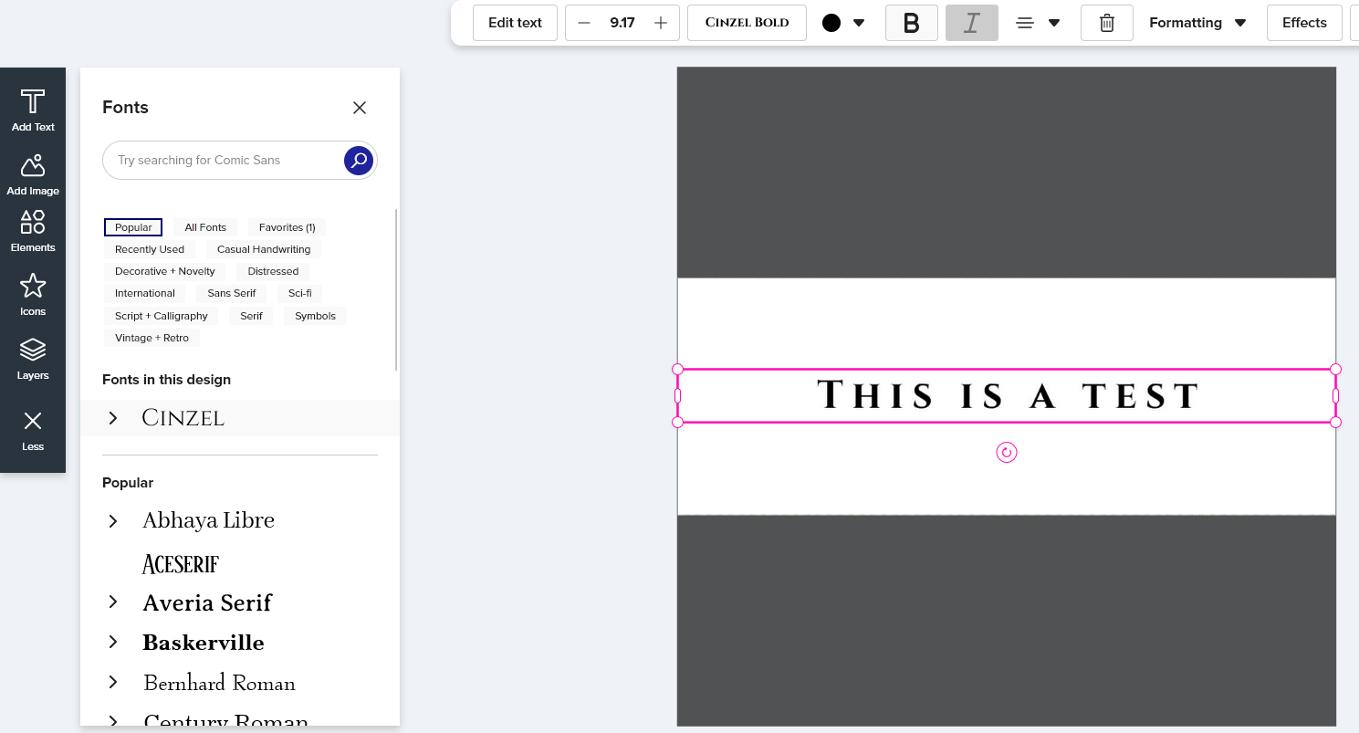The image size is (1359, 733).
Task: Expand the Abhaya Libre font variants
Action: tap(113, 521)
